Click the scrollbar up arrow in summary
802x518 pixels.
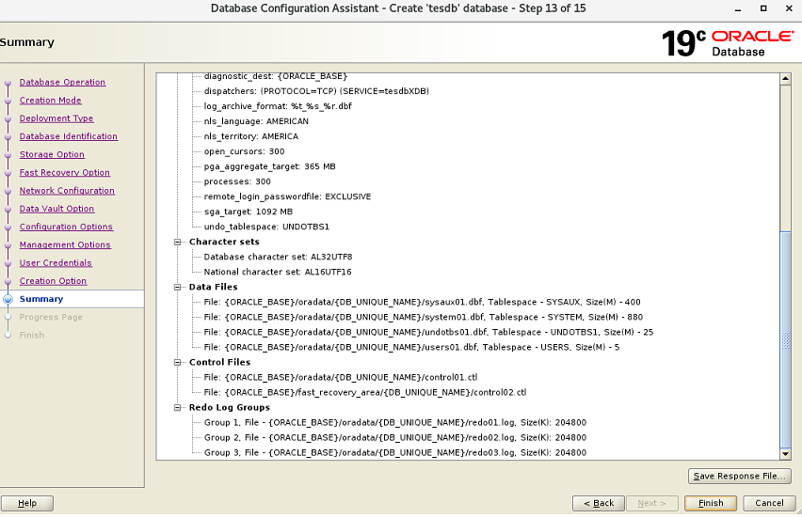(x=785, y=79)
